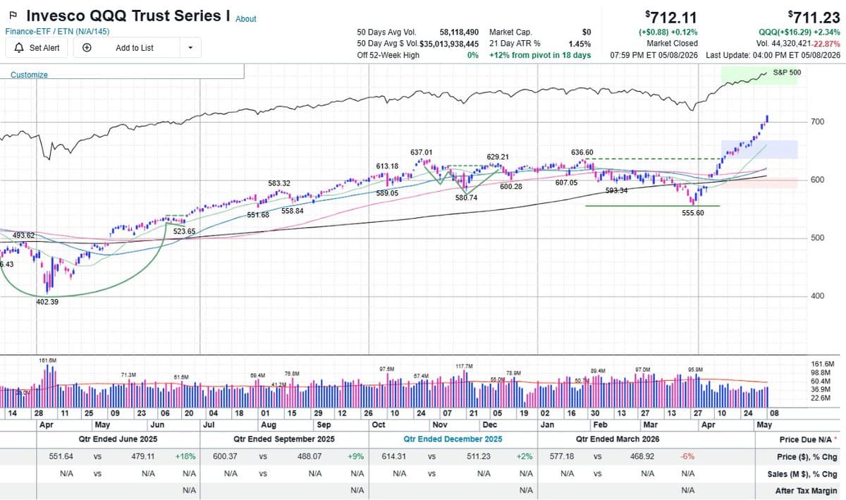The width and height of the screenshot is (846, 500).
Task: Click the 600.28 price marker
Action: pyautogui.click(x=510, y=187)
